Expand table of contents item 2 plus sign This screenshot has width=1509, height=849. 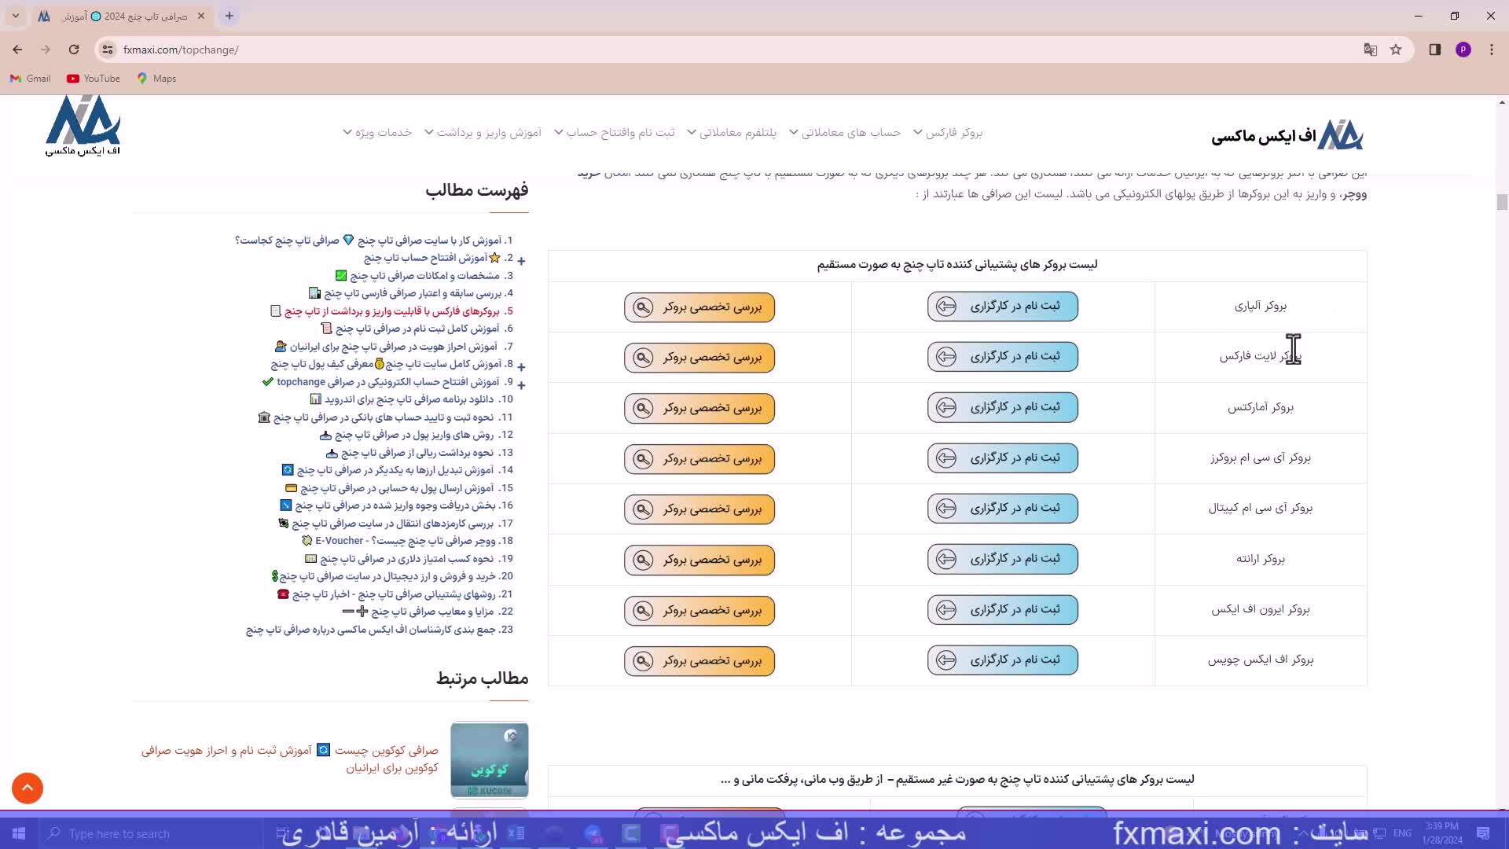click(521, 260)
